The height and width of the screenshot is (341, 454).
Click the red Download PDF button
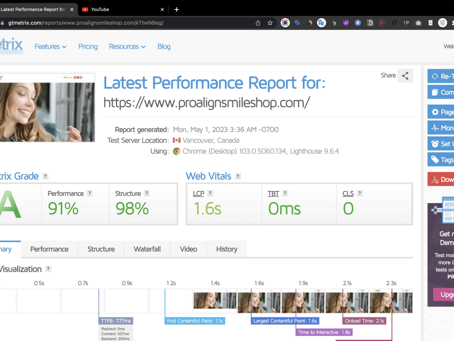click(x=441, y=180)
